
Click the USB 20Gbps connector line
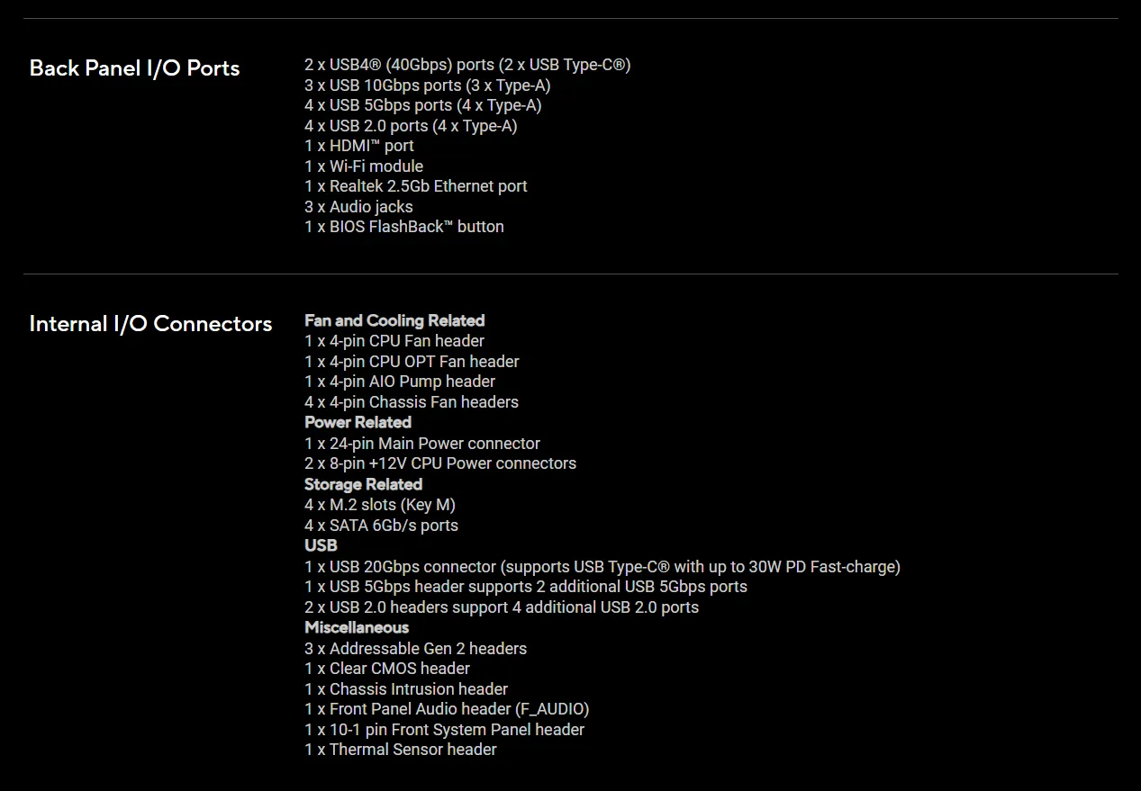click(602, 567)
